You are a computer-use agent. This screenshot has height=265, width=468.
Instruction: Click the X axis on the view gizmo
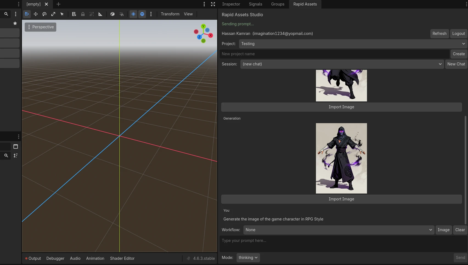point(211,35)
